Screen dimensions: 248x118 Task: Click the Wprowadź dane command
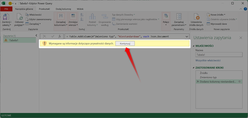click(217, 24)
